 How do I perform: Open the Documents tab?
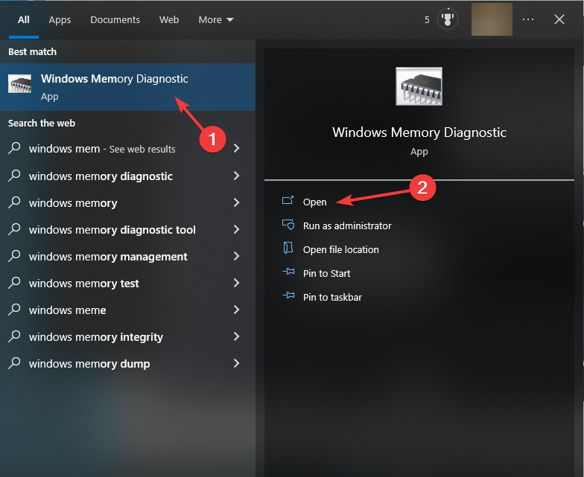click(x=115, y=19)
